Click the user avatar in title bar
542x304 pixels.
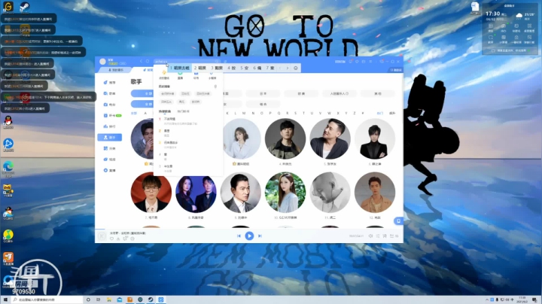[x=102, y=62]
